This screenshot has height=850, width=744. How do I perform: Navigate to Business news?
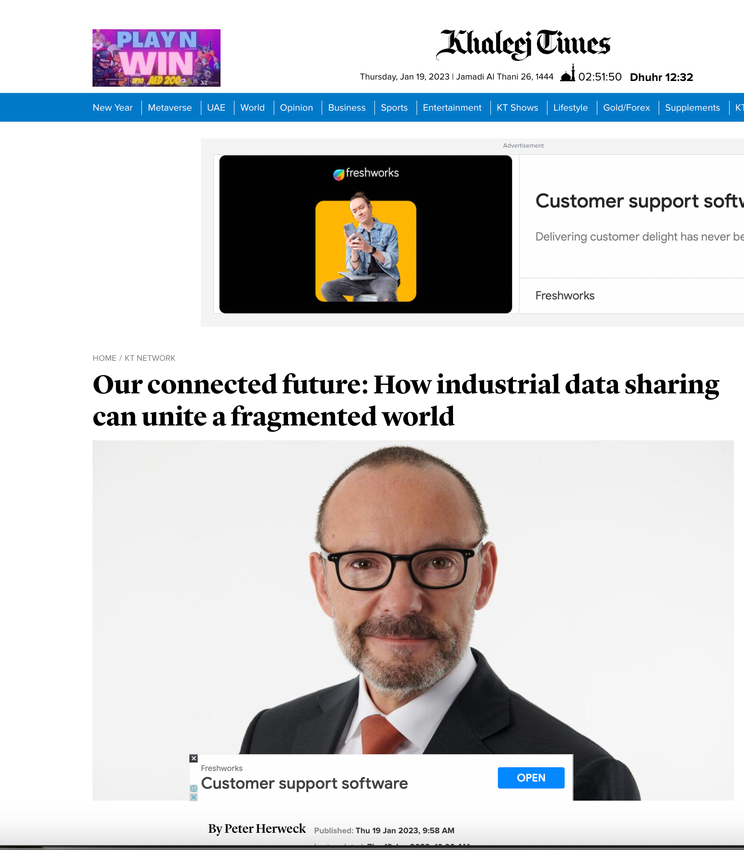click(x=347, y=108)
